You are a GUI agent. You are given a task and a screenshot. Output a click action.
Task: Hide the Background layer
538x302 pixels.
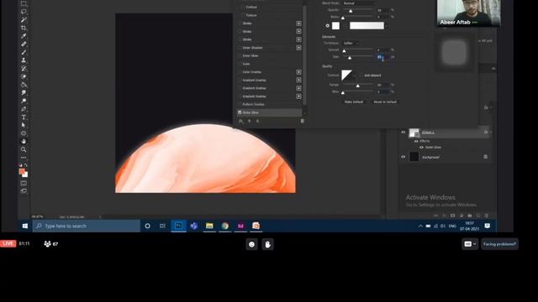(x=403, y=157)
